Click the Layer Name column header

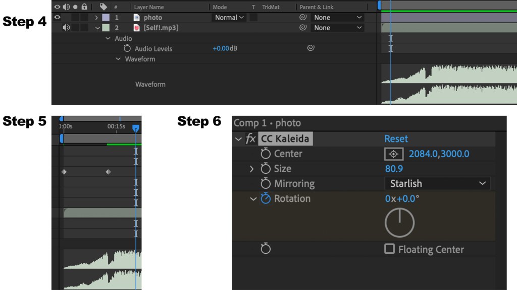[149, 7]
